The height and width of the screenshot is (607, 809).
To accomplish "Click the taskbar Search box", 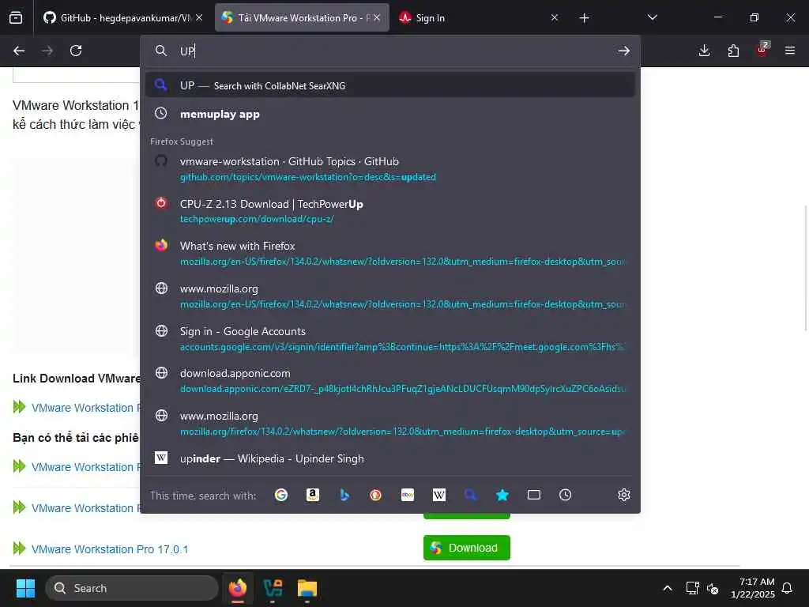I will point(132,588).
